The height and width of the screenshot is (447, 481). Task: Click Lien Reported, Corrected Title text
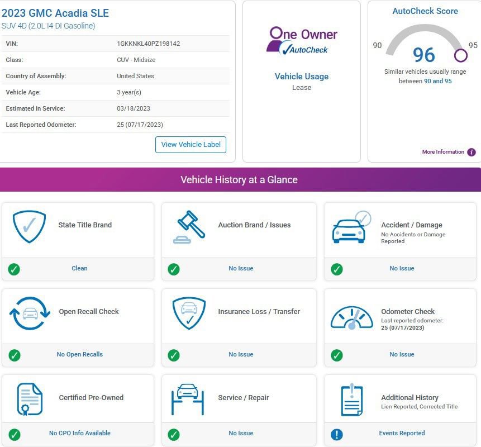pyautogui.click(x=420, y=407)
